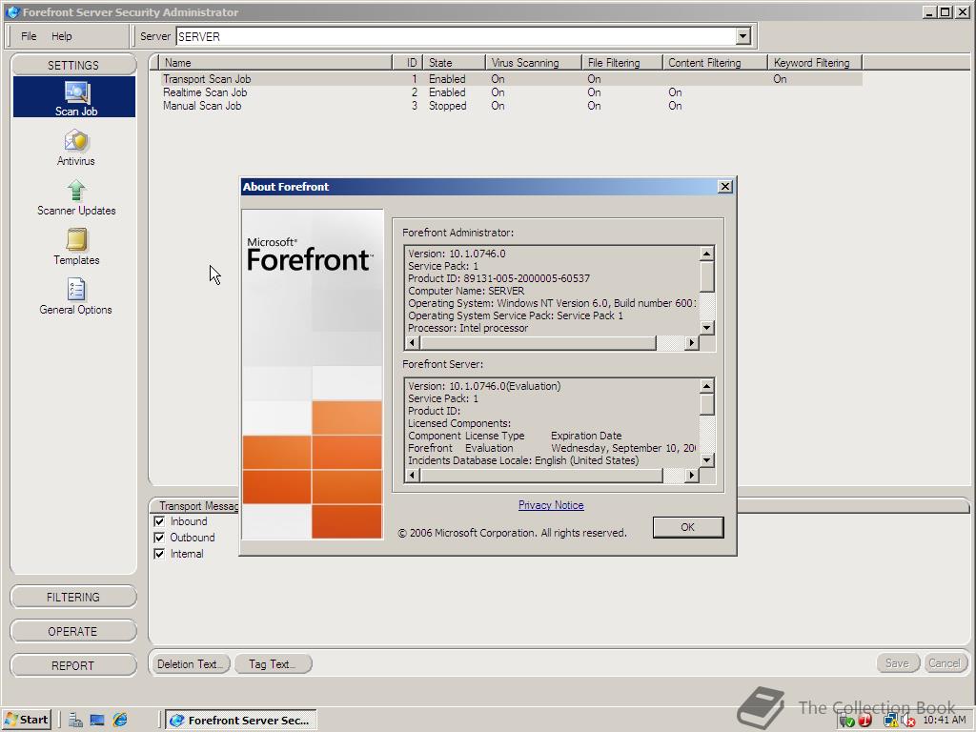Click the Forefront title bar application icon
The width and height of the screenshot is (976, 732).
pos(11,11)
